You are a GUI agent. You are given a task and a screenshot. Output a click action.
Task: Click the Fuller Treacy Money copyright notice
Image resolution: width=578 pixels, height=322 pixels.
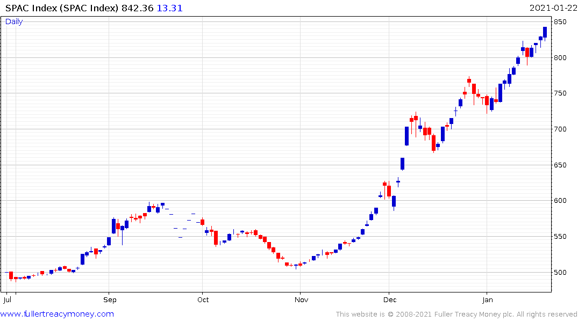point(456,314)
